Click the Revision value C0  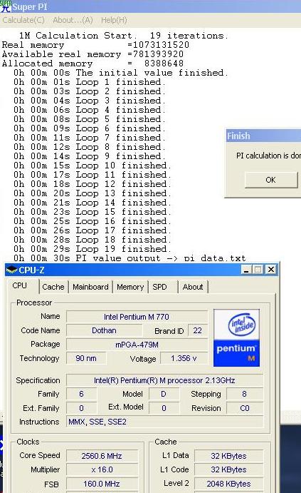245,408
